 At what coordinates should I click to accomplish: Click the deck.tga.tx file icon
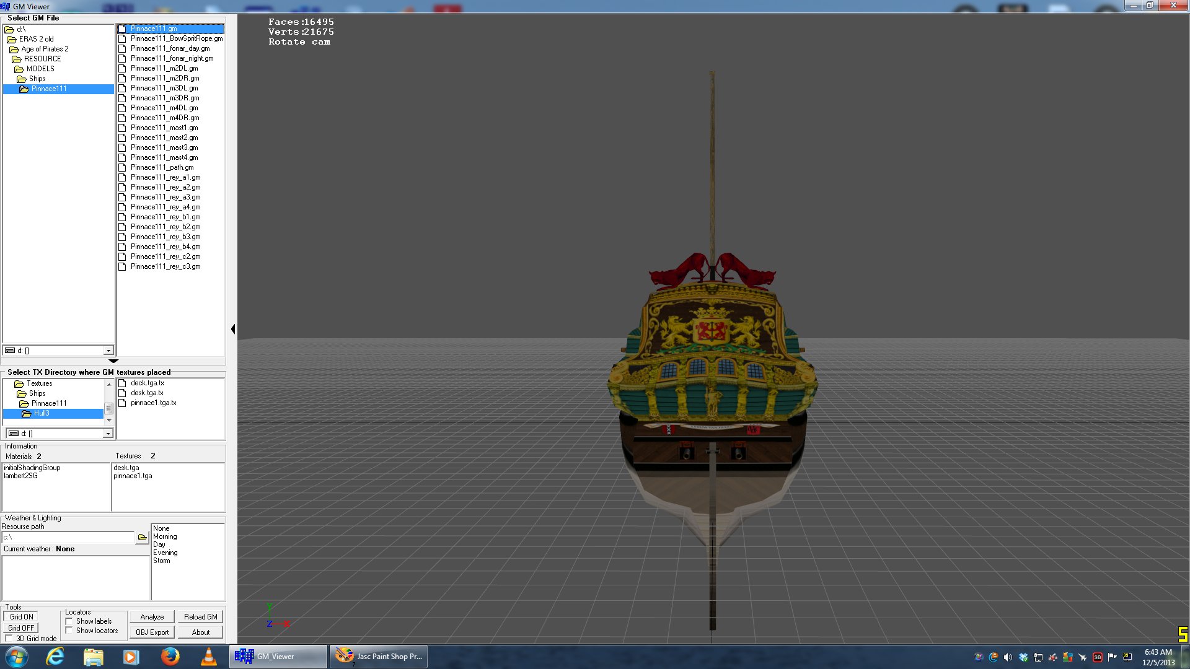point(122,383)
